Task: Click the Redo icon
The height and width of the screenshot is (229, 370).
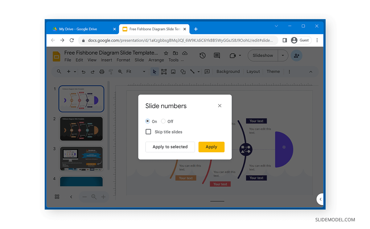Action: [x=92, y=72]
